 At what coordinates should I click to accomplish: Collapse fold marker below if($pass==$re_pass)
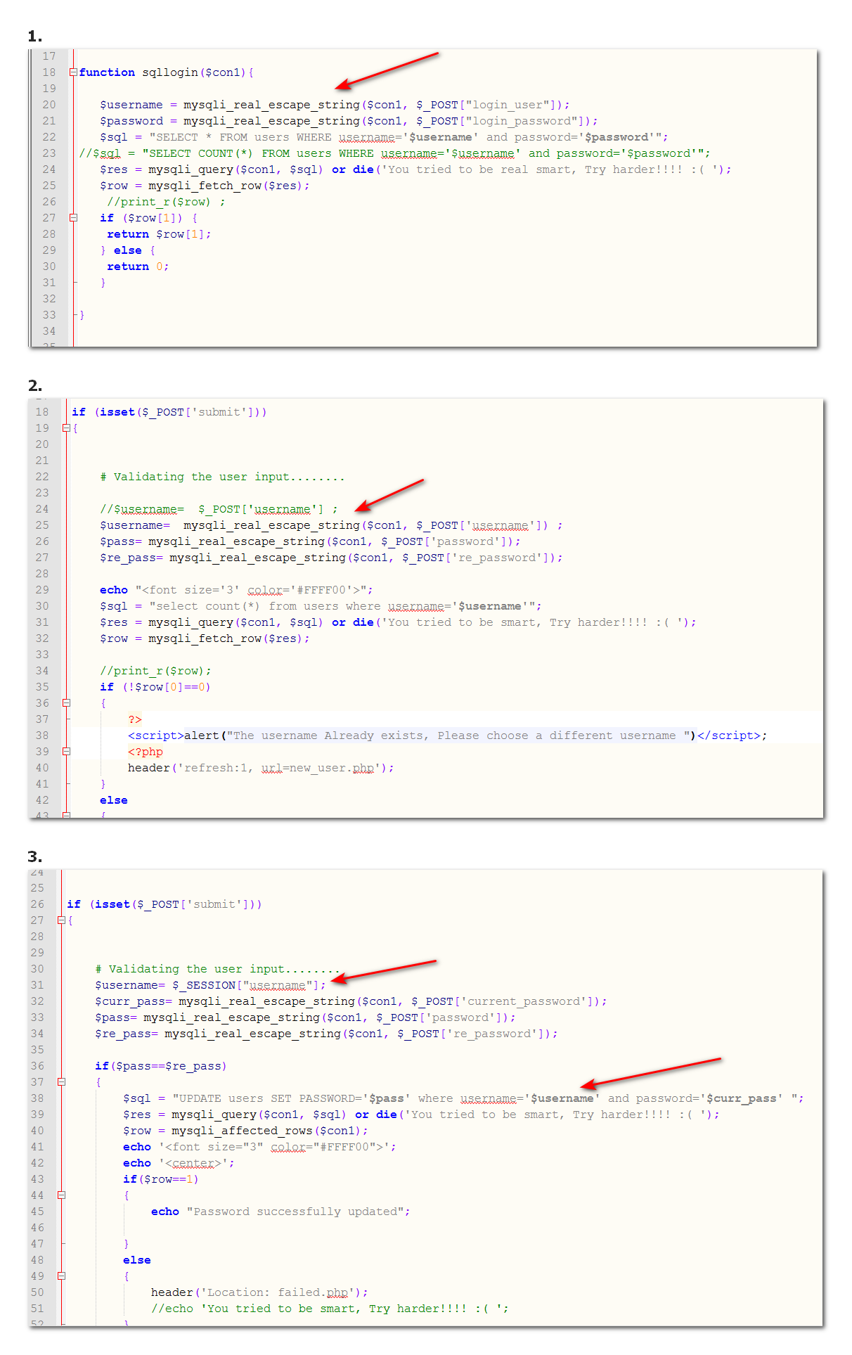tap(61, 1082)
